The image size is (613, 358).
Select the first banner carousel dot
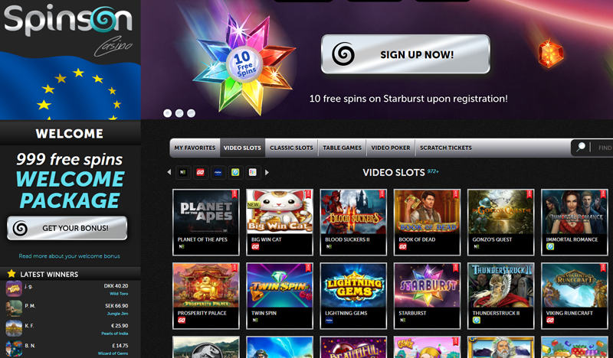[x=167, y=113]
